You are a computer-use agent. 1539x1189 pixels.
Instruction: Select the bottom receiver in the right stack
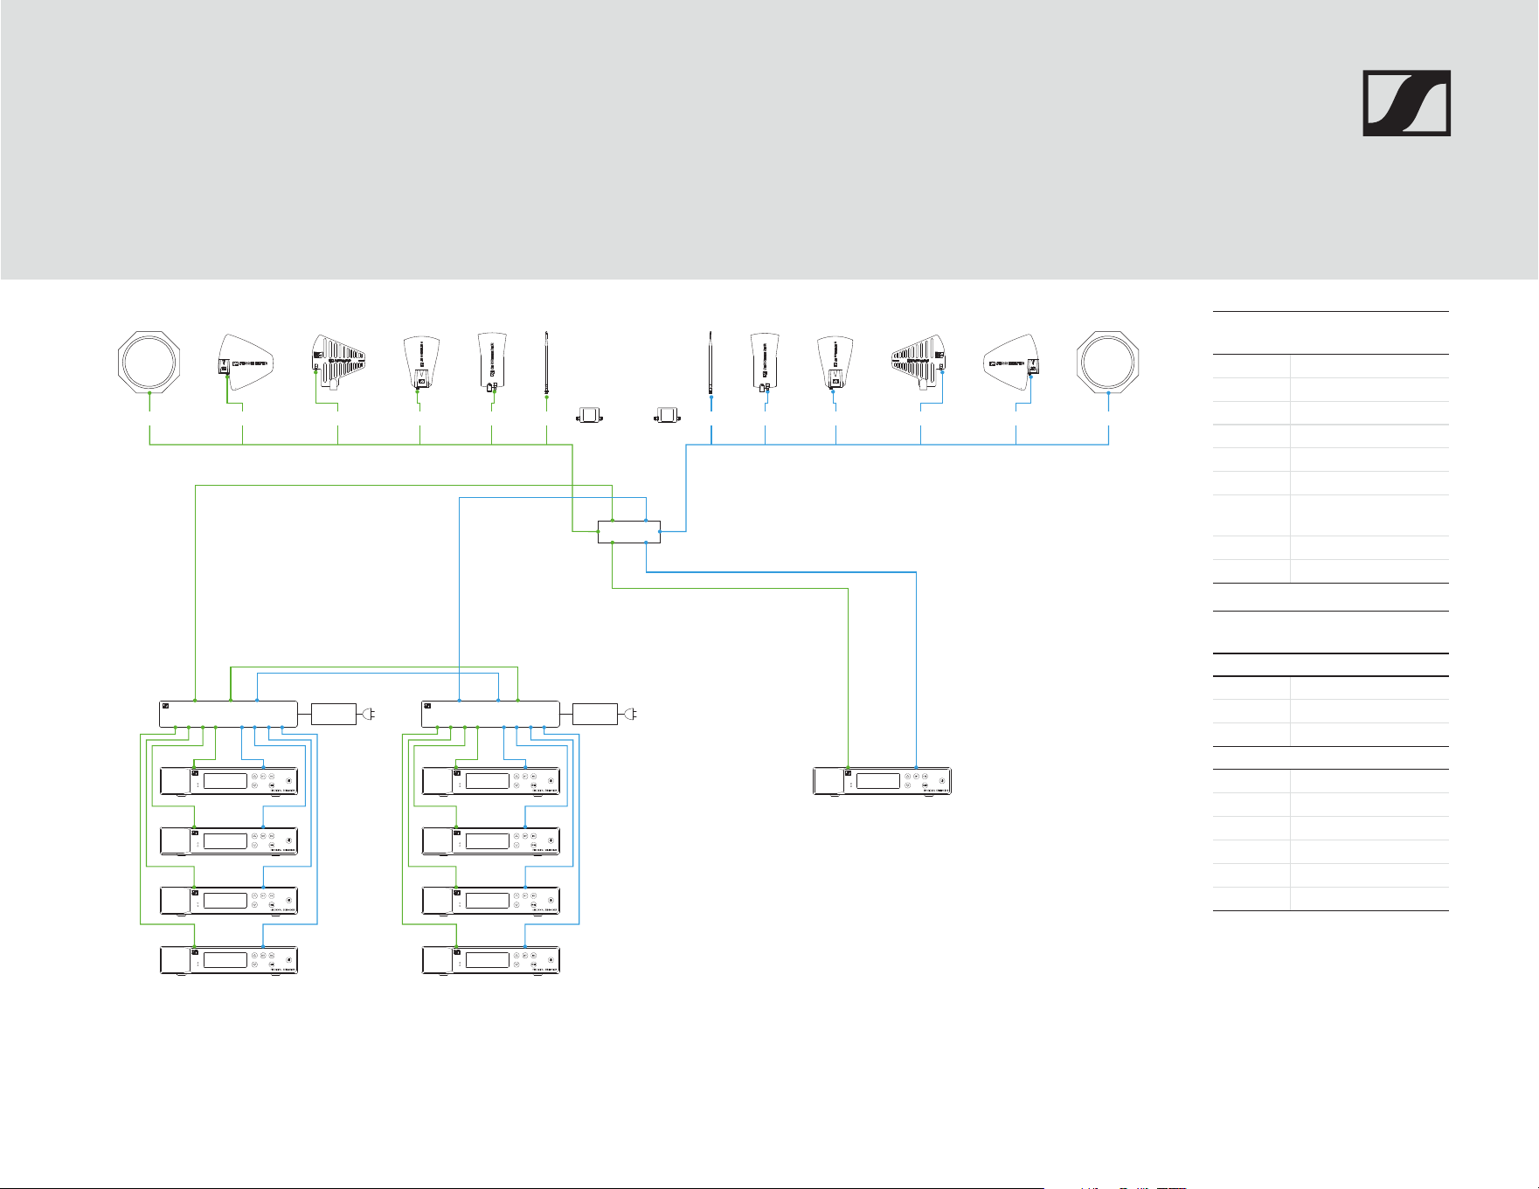(490, 961)
